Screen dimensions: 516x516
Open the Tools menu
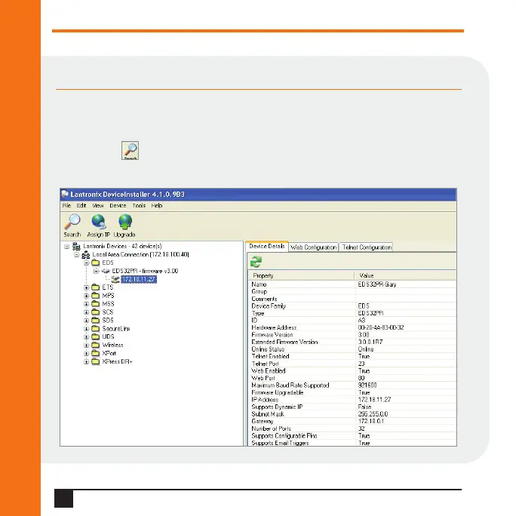click(139, 206)
